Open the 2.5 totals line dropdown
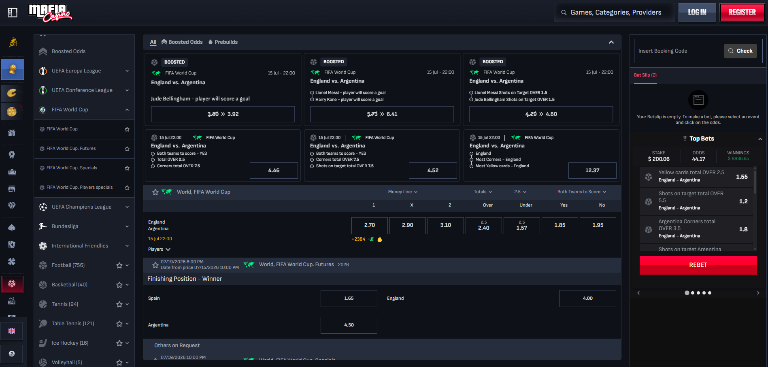The image size is (768, 367). point(520,192)
